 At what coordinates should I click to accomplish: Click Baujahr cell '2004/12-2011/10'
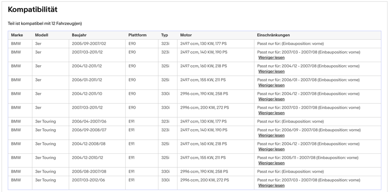[x=87, y=94]
